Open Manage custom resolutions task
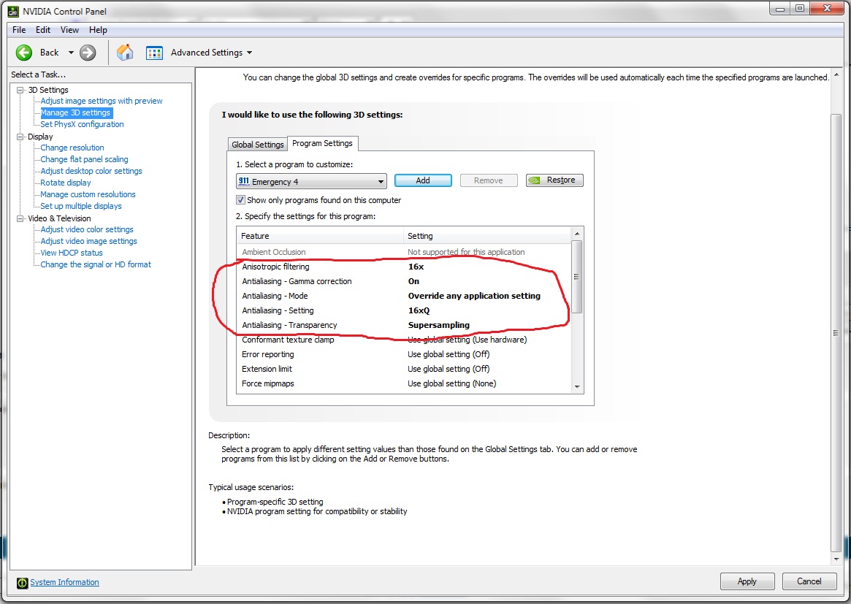 click(88, 194)
